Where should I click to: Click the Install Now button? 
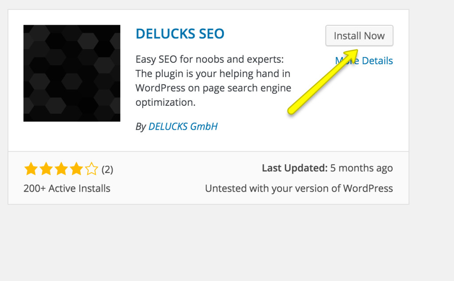coord(359,35)
